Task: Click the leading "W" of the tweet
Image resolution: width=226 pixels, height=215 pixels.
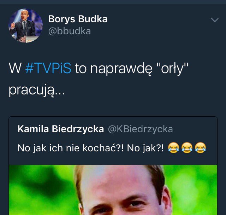Action: pyautogui.click(x=15, y=68)
